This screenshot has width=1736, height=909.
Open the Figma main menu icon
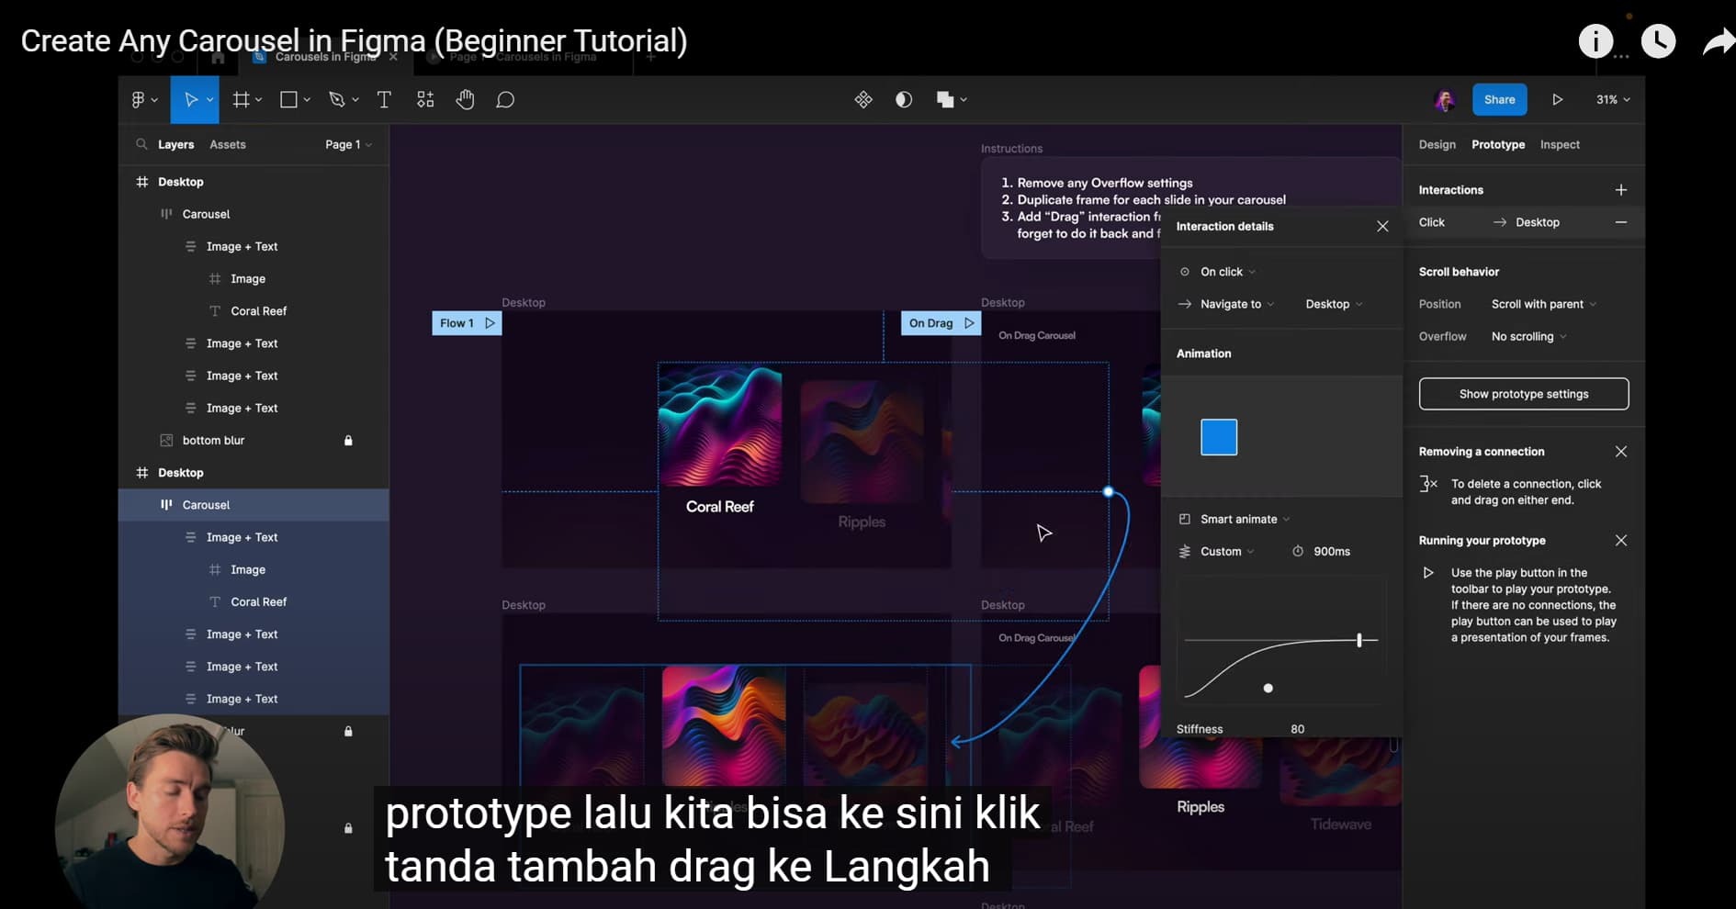coord(139,99)
